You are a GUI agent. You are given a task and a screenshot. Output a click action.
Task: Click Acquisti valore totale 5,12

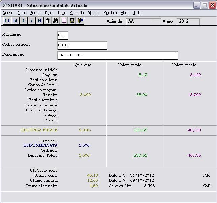[143, 75]
